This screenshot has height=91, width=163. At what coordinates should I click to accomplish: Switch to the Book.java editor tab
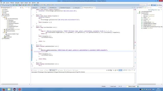[x=34, y=8]
